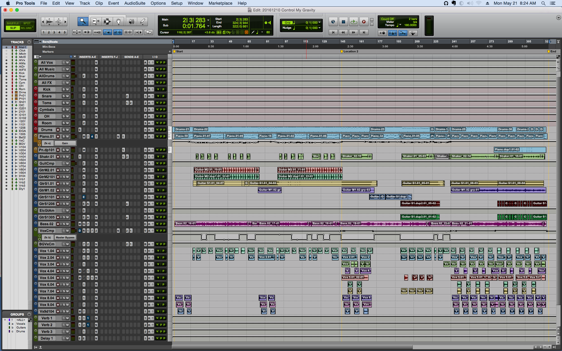Toggle the MIDI Merge button

[403, 33]
